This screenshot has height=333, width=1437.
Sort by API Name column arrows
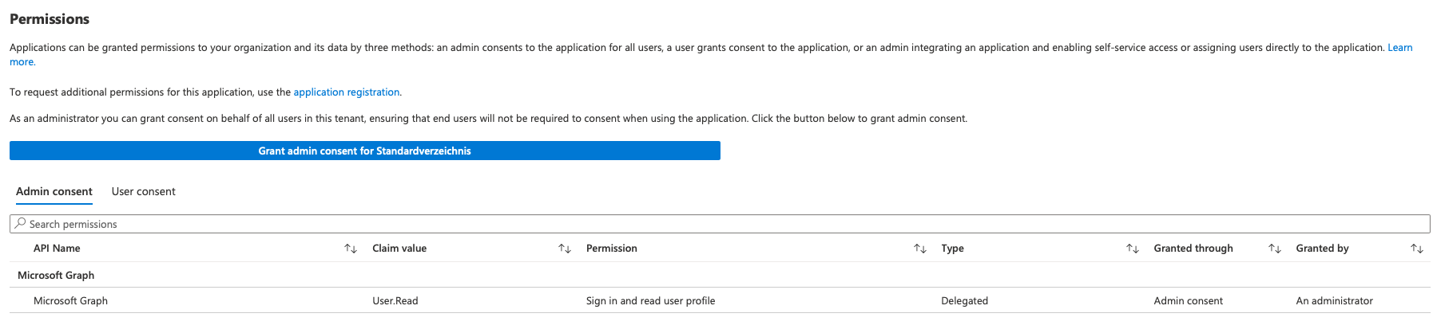pyautogui.click(x=350, y=249)
